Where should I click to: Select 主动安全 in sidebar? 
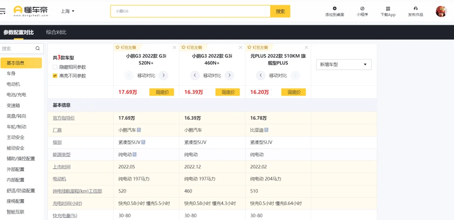tap(15, 137)
